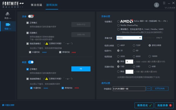Uncheck the 高能截图模式 checkbox
176x110 pixels.
[28, 79]
